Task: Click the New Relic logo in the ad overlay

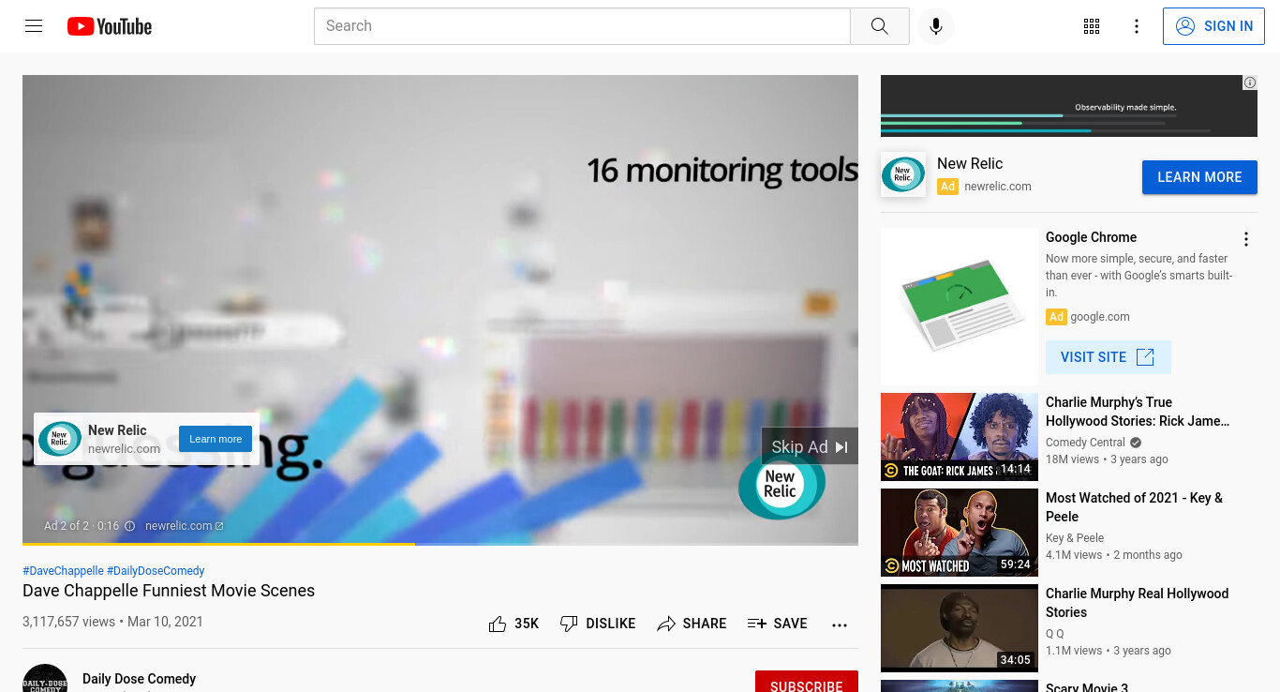Action: coord(60,439)
